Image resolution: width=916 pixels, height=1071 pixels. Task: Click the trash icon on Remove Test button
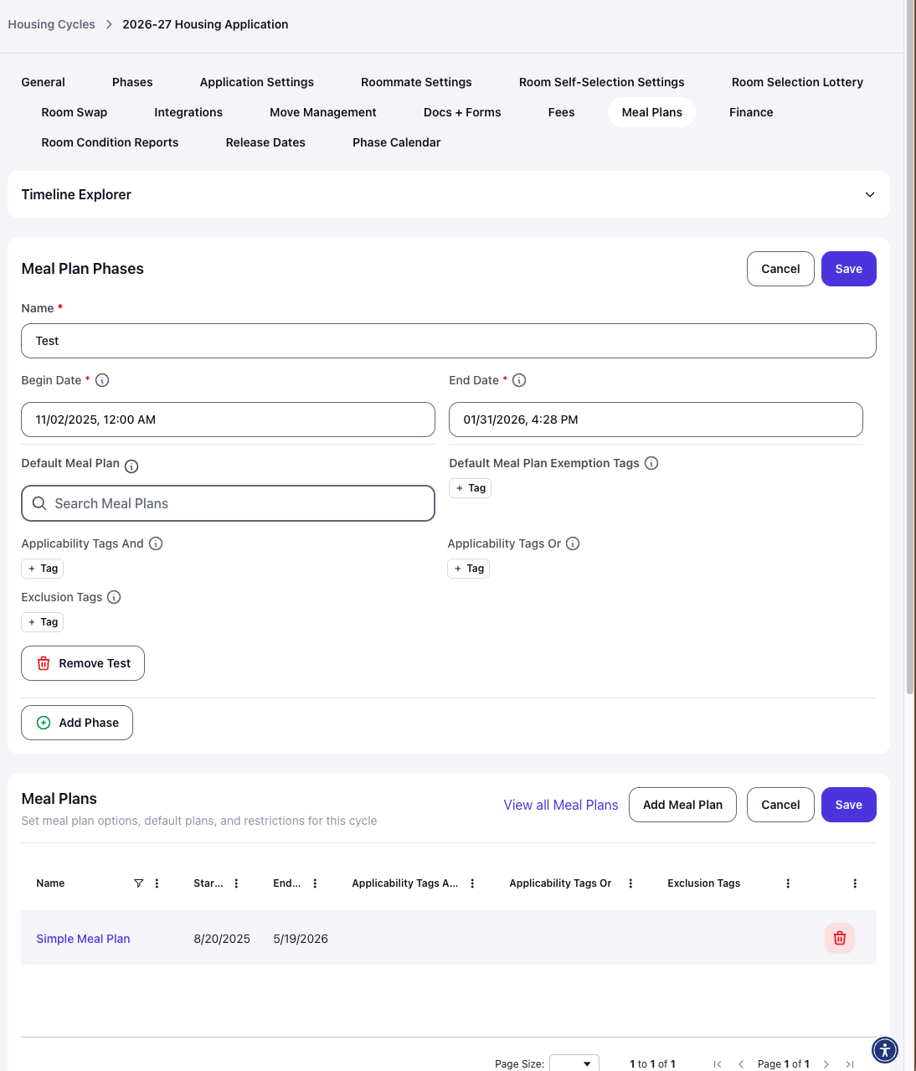[44, 663]
